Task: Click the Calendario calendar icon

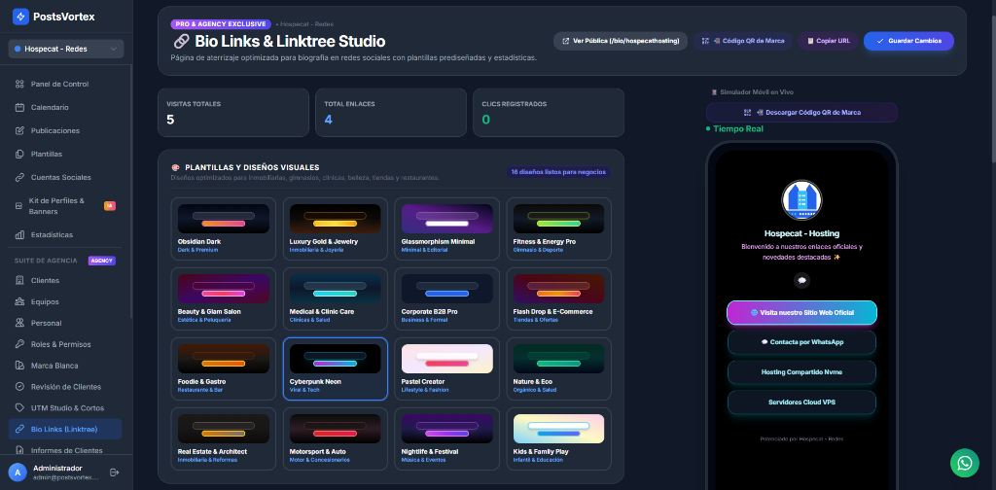Action: click(x=19, y=107)
